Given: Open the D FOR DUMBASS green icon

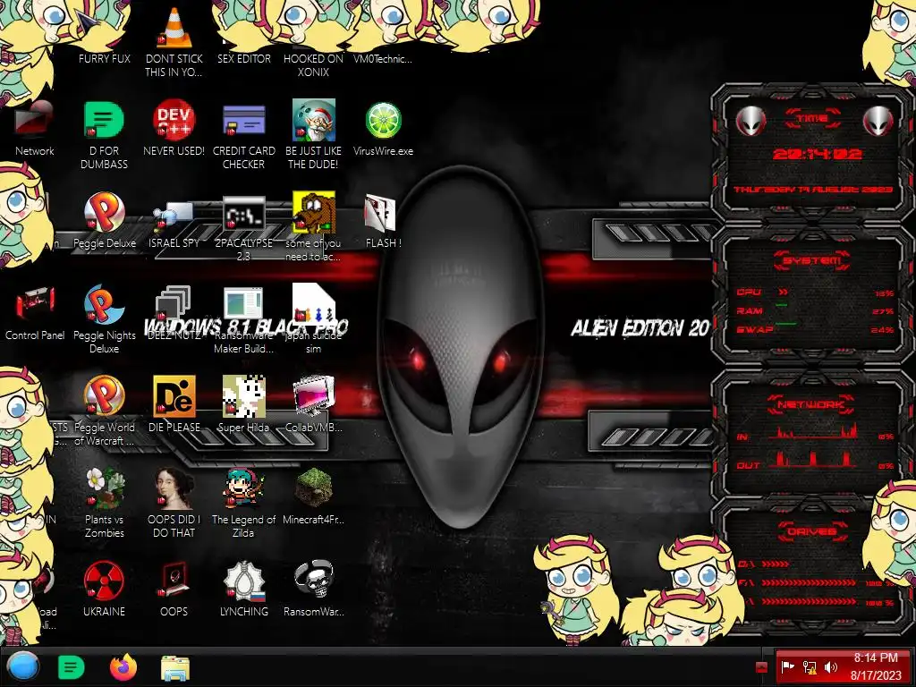Looking at the screenshot, I should [104, 136].
